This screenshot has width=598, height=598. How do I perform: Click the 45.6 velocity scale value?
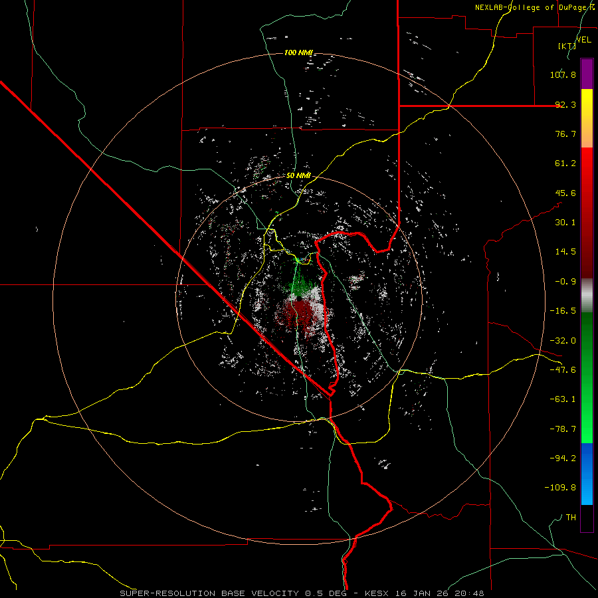point(565,193)
